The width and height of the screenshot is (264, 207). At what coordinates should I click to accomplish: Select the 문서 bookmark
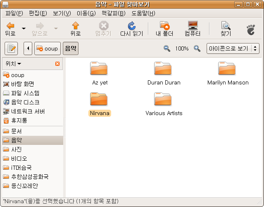(x=33, y=131)
